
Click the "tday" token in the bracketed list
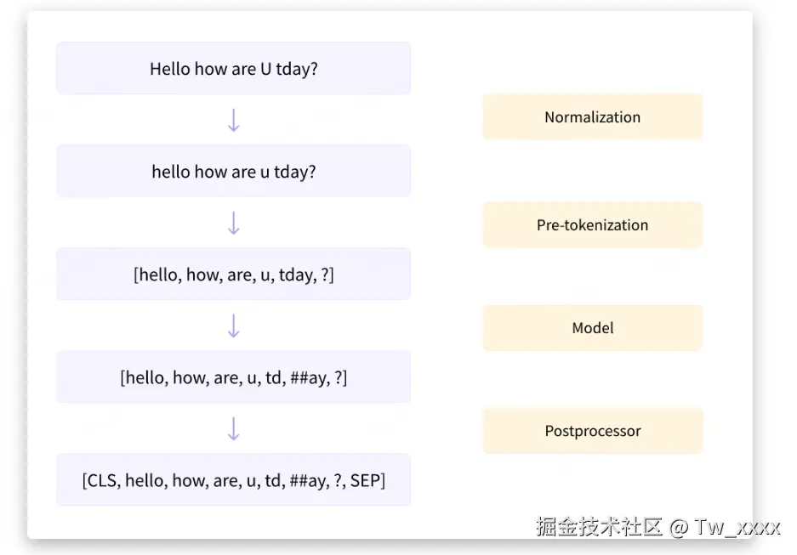[x=296, y=275]
